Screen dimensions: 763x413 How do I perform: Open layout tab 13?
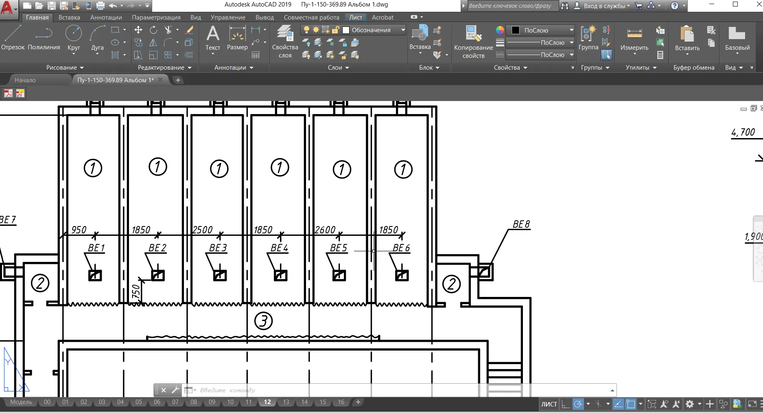pyautogui.click(x=286, y=402)
